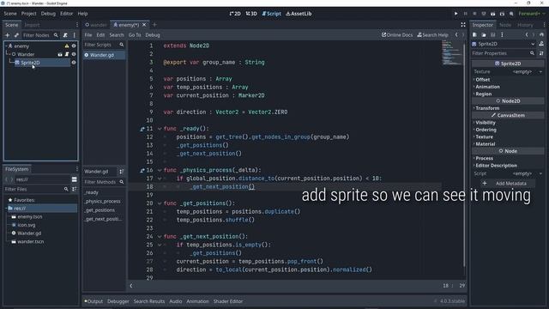This screenshot has width=549, height=309.
Task: Expand the Animation section in Inspector
Action: [x=487, y=87]
